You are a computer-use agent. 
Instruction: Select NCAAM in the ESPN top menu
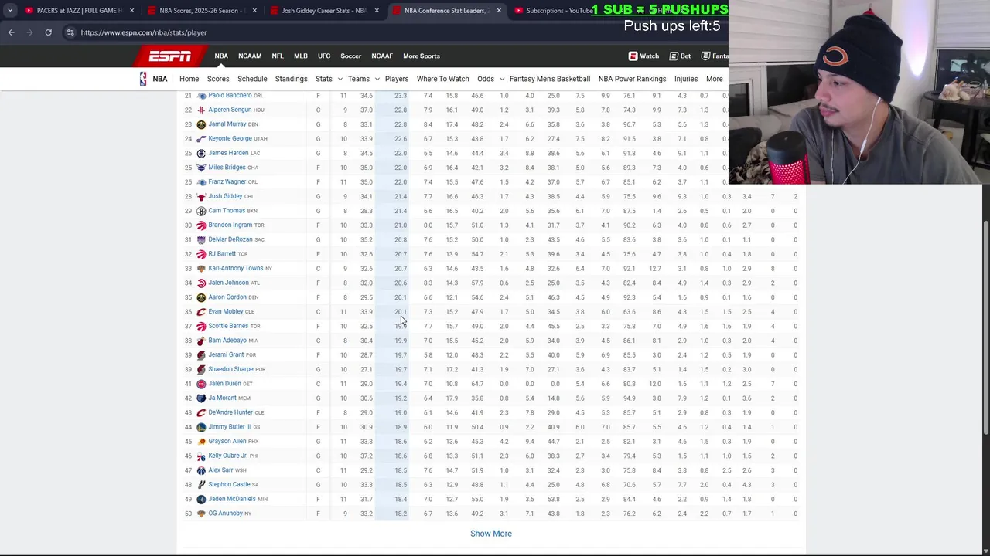[250, 56]
